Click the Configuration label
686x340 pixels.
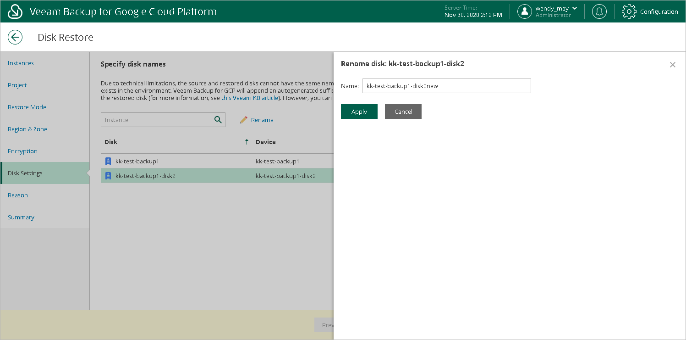(x=659, y=11)
